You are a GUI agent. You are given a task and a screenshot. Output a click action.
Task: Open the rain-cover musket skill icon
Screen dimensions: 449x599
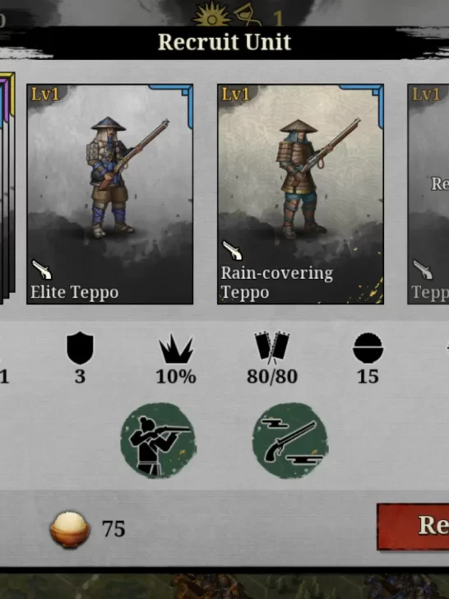290,440
